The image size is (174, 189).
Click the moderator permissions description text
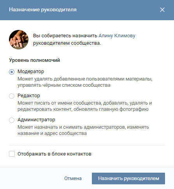pyautogui.click(x=85, y=82)
